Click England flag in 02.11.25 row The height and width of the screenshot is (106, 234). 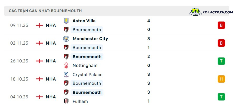coord(39,43)
